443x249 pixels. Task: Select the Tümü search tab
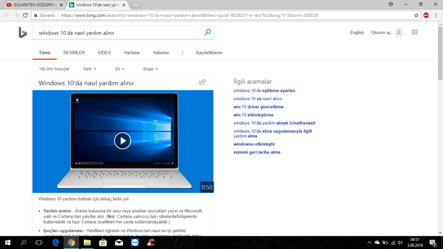[44, 53]
